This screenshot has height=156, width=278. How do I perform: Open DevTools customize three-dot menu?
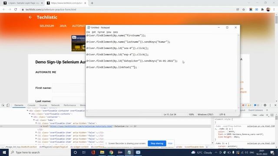point(270,105)
